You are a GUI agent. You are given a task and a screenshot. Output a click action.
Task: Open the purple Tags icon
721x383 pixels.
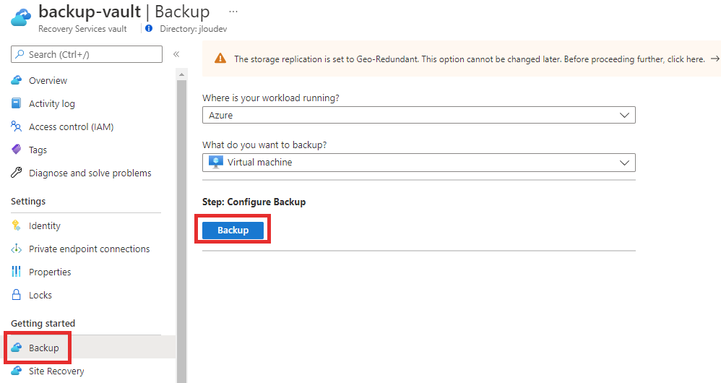click(16, 150)
